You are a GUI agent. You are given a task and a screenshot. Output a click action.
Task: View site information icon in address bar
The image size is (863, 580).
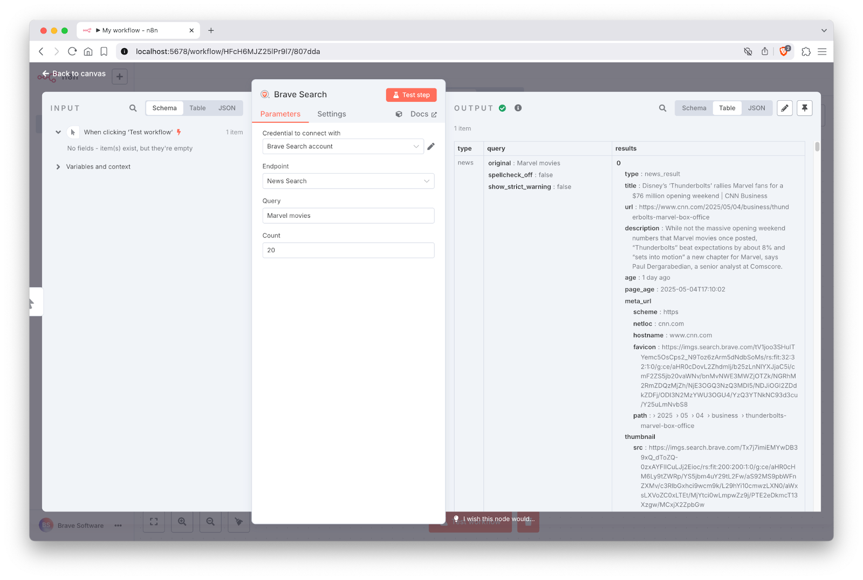(125, 51)
